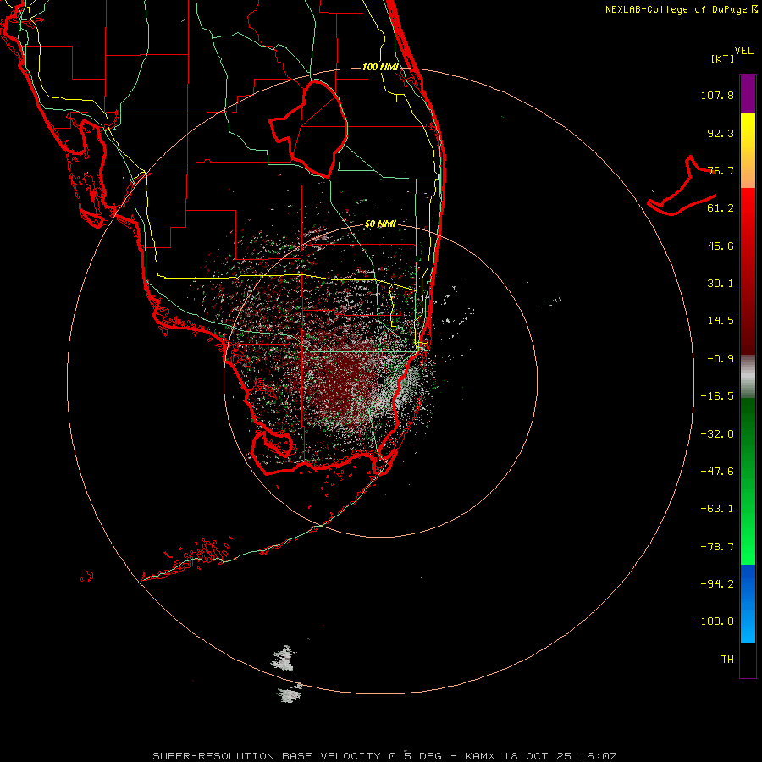Click the bright green segment near -78.7

coord(748,547)
